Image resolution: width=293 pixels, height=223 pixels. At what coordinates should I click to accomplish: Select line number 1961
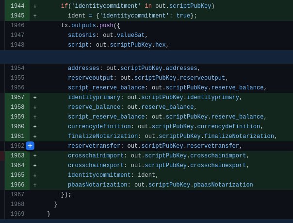tap(17, 136)
